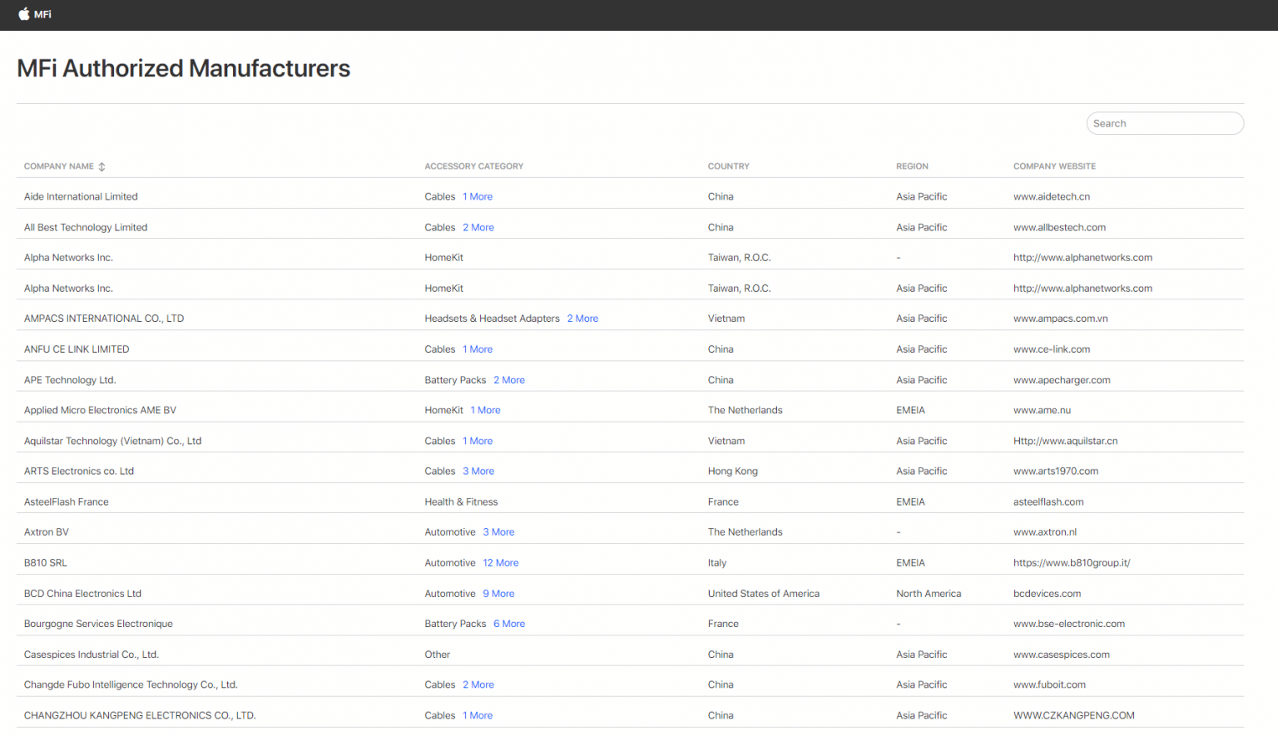The width and height of the screenshot is (1278, 736).
Task: Expand "9 More" for BCD China Electronics
Action: [498, 594]
